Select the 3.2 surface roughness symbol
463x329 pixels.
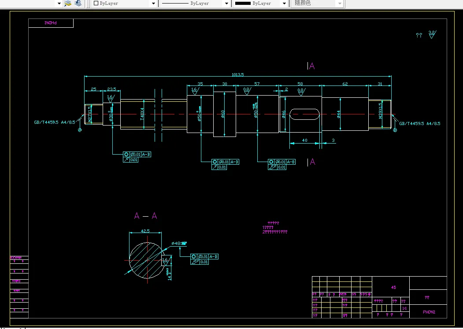432,34
